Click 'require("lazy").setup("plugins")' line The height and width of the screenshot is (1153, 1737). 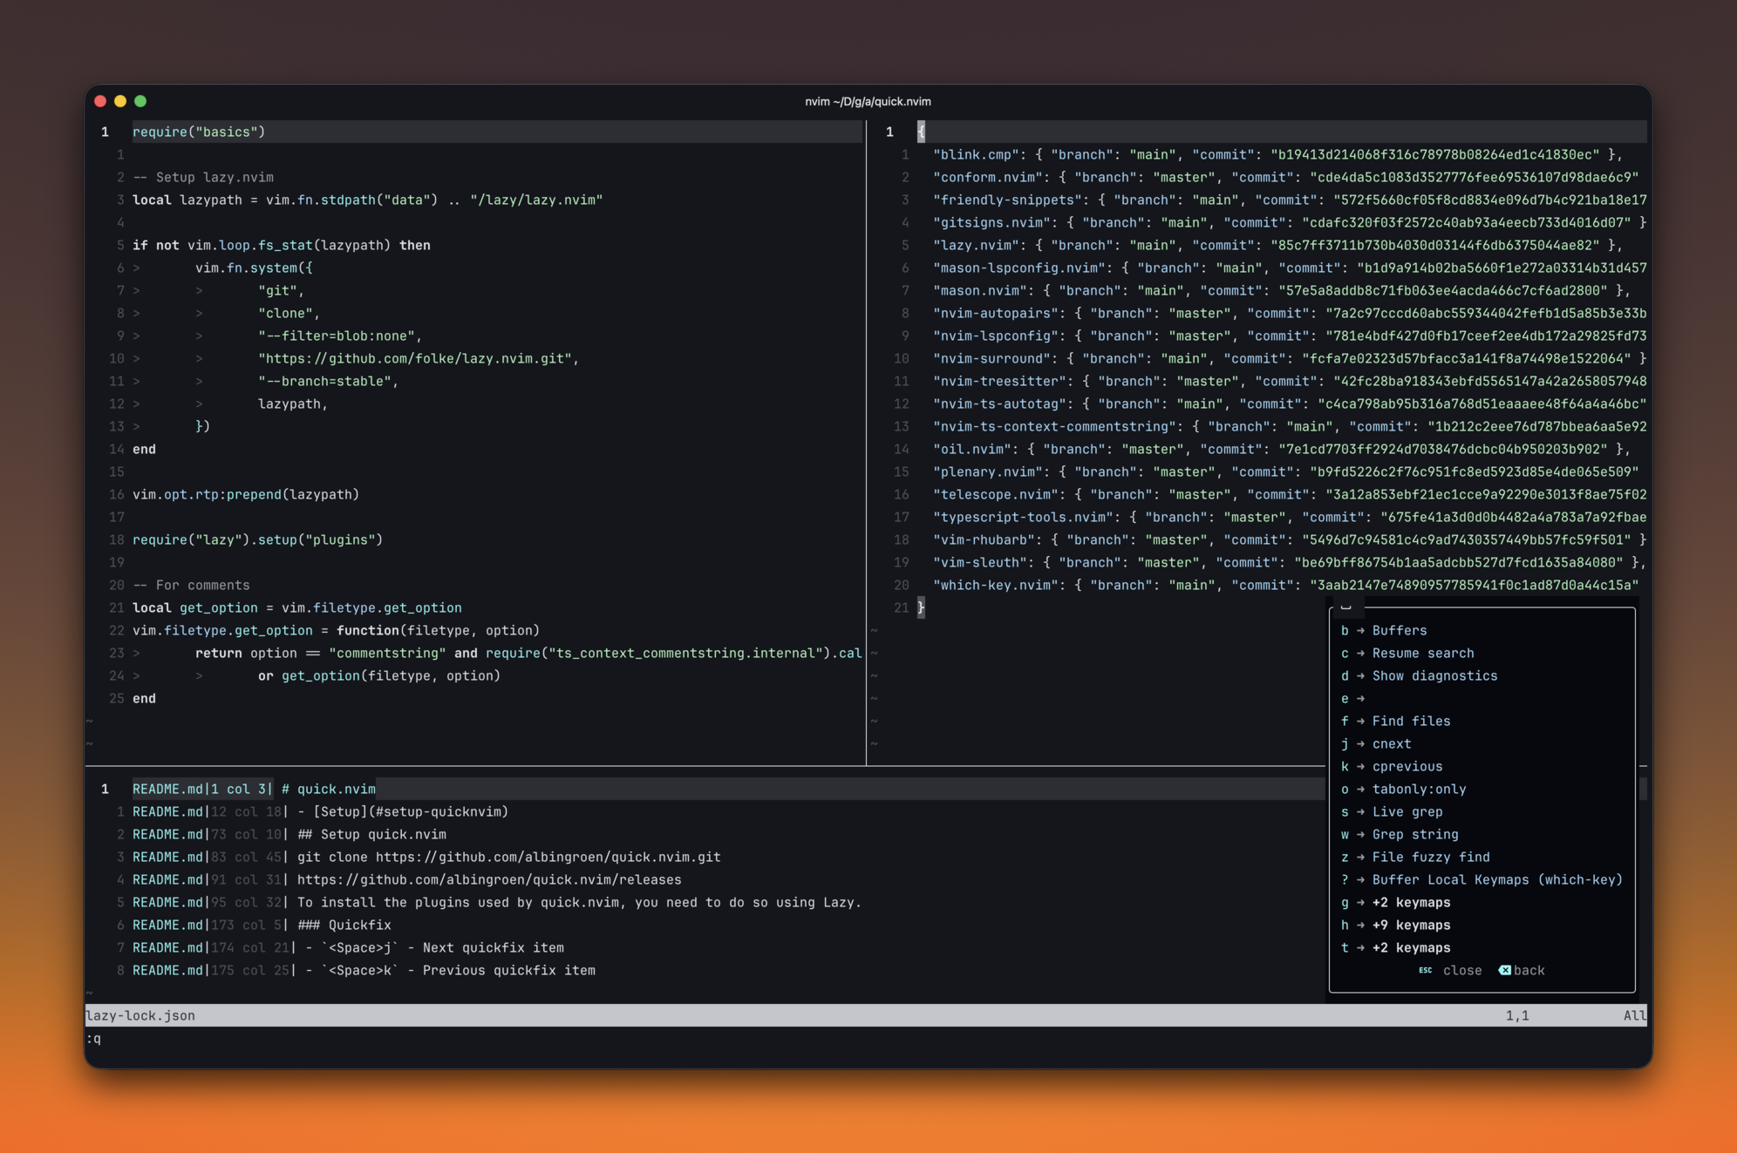[257, 539]
